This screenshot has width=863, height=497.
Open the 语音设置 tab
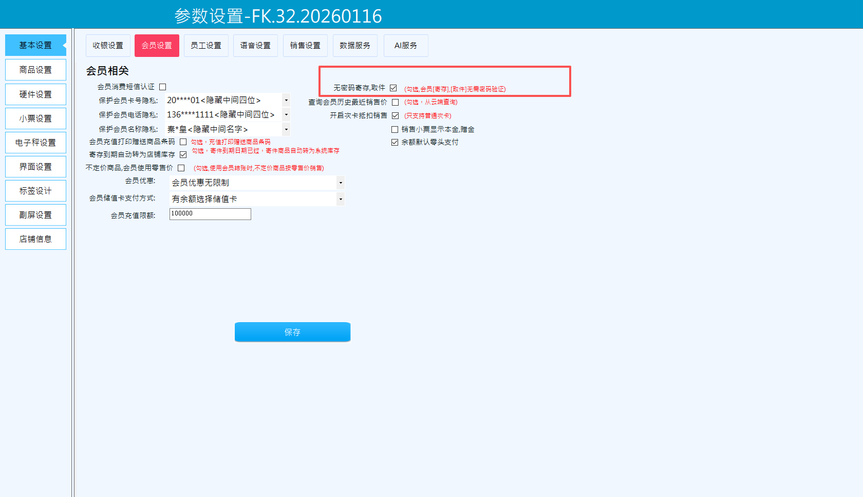(255, 46)
